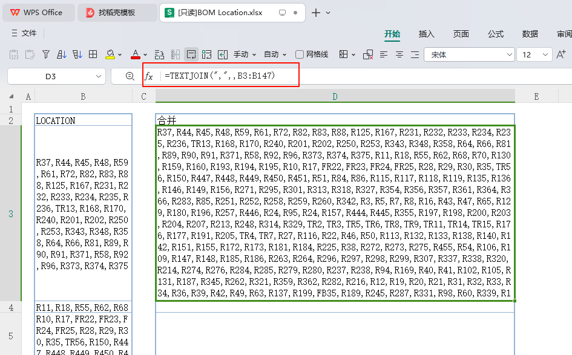Screen dimensions: 572x355
Task: Open the font color dropdown arrow
Action: (145, 55)
